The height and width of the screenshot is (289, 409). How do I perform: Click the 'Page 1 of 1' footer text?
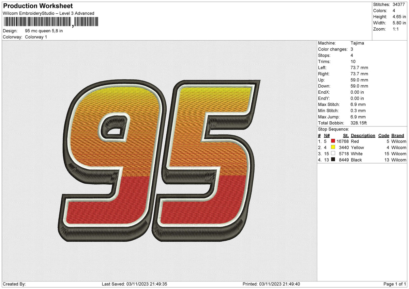395,284
